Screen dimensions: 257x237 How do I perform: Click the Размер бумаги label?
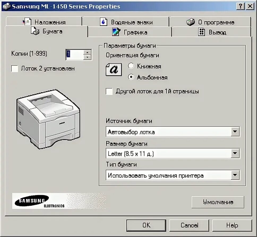point(127,143)
